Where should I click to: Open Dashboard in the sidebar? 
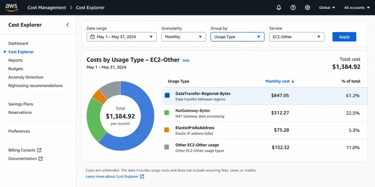tap(18, 43)
